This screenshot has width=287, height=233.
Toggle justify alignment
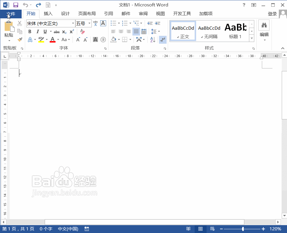136,31
